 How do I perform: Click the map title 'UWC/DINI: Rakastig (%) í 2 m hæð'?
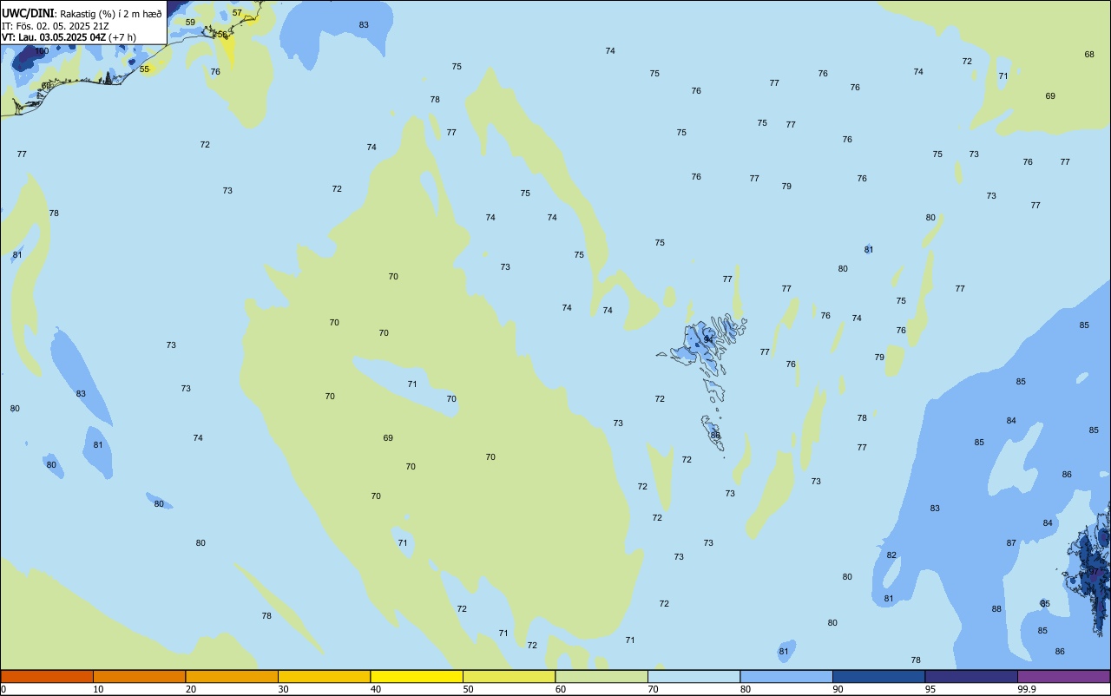coord(82,13)
